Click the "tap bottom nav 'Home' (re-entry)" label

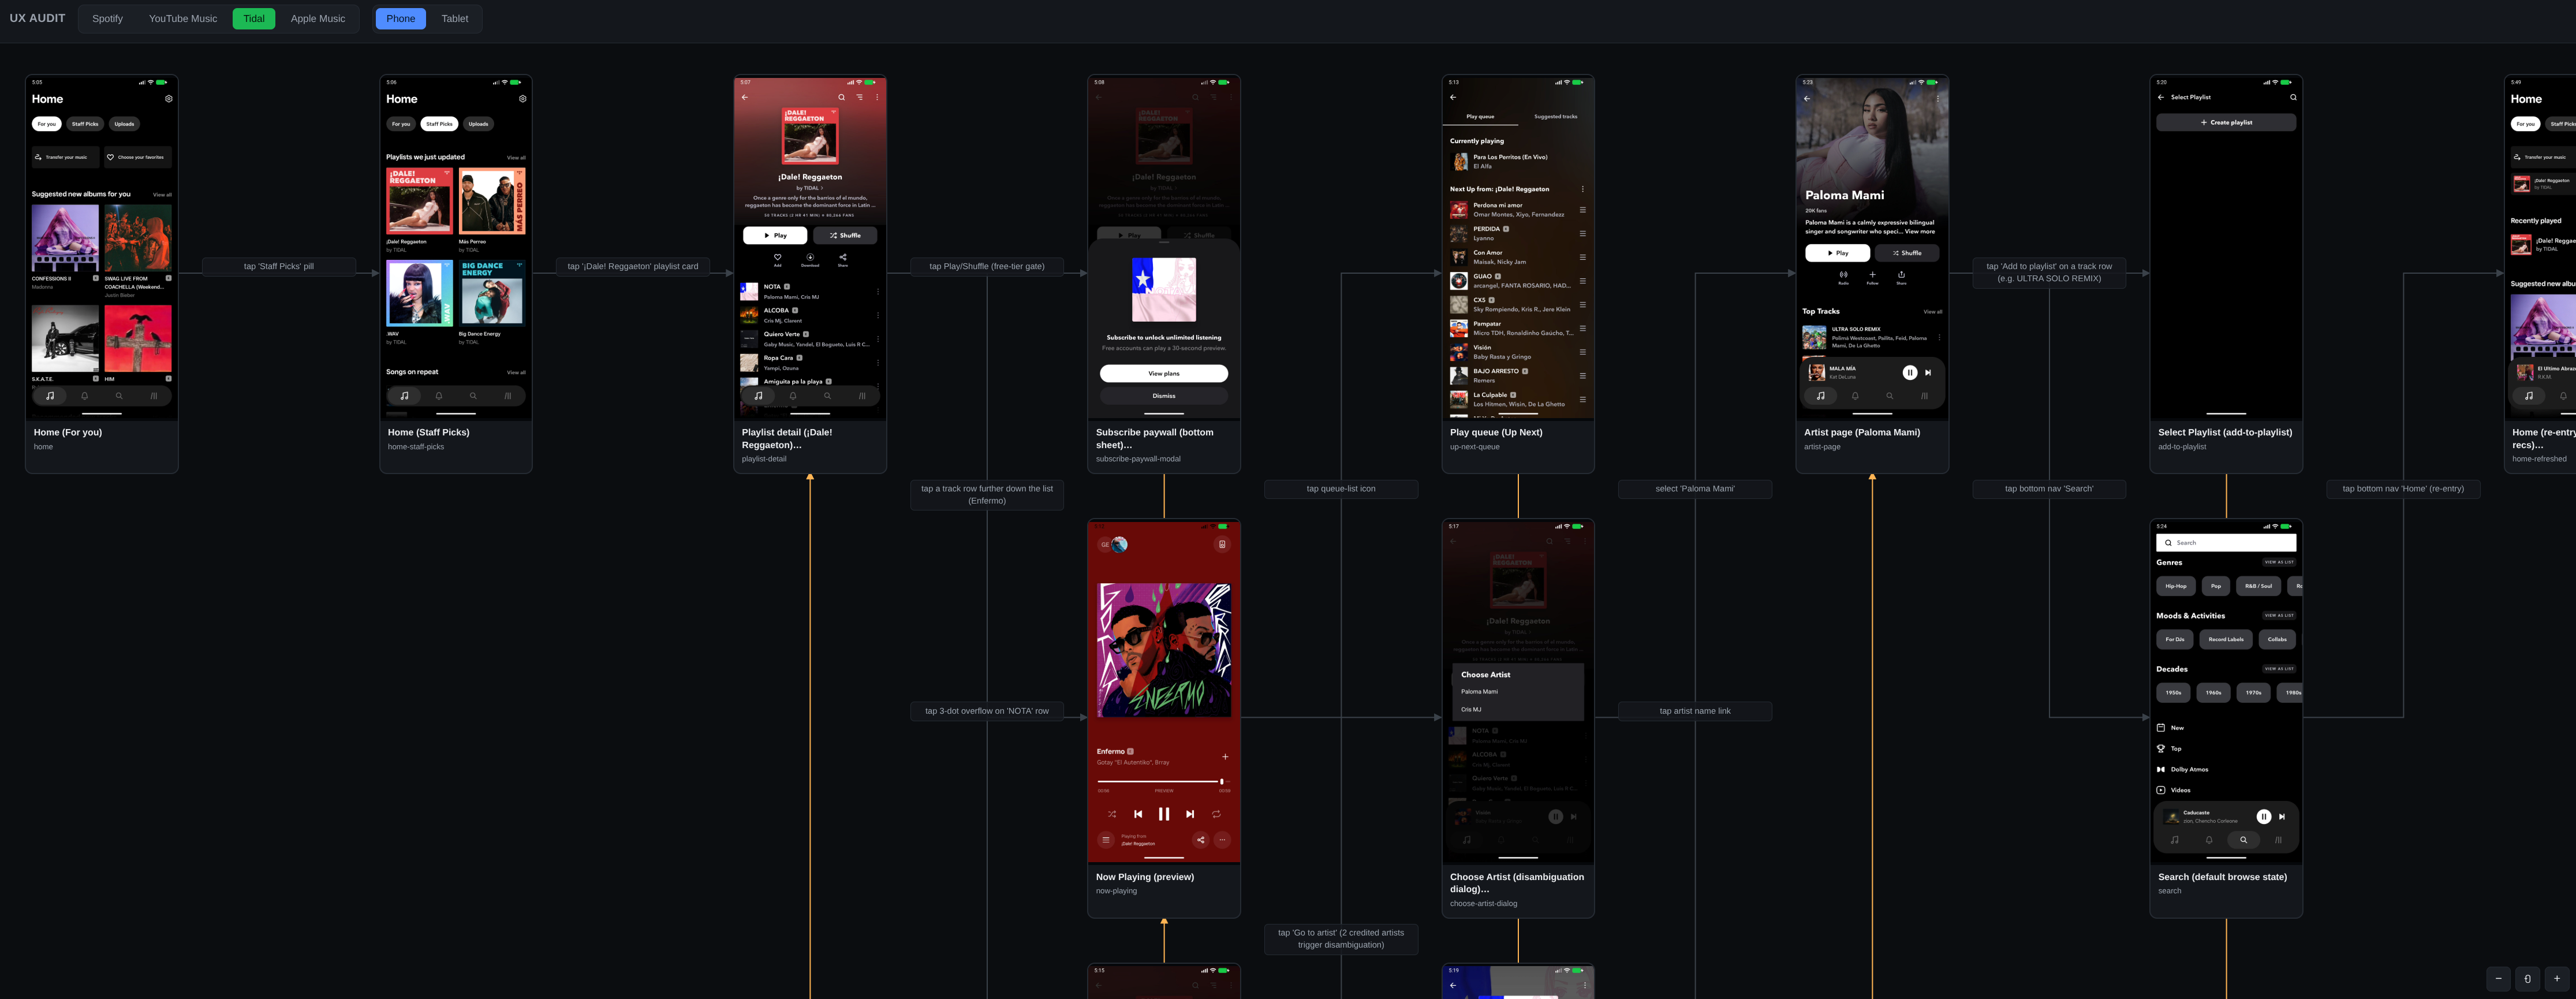[x=2403, y=489]
